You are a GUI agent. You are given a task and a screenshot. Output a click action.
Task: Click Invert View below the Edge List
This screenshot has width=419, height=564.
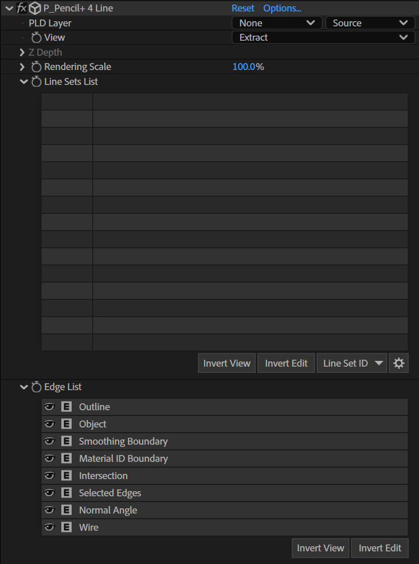tap(320, 548)
